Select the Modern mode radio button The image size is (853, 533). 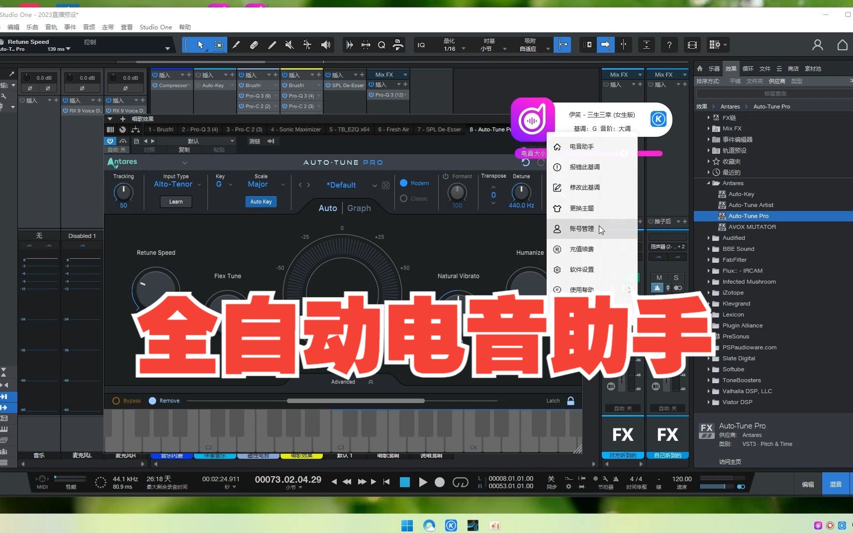404,183
